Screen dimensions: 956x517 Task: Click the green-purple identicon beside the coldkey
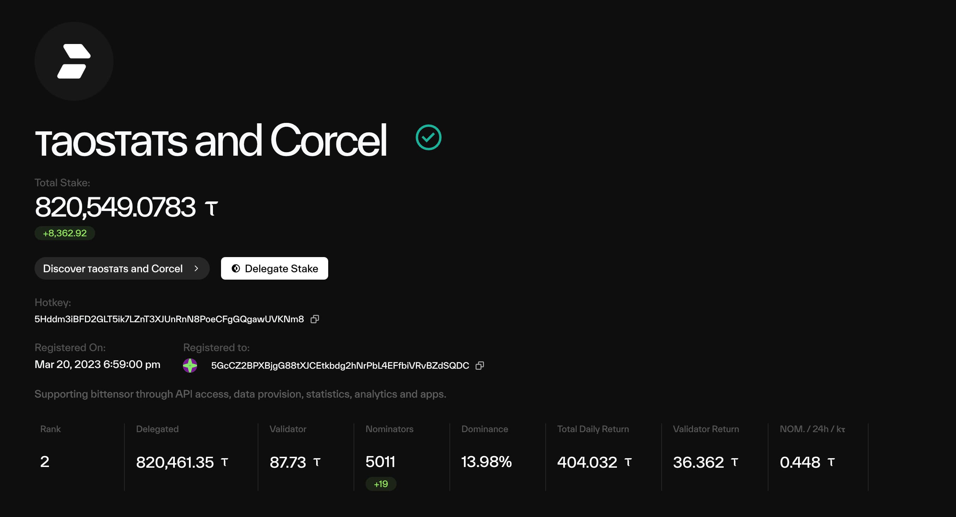point(190,366)
